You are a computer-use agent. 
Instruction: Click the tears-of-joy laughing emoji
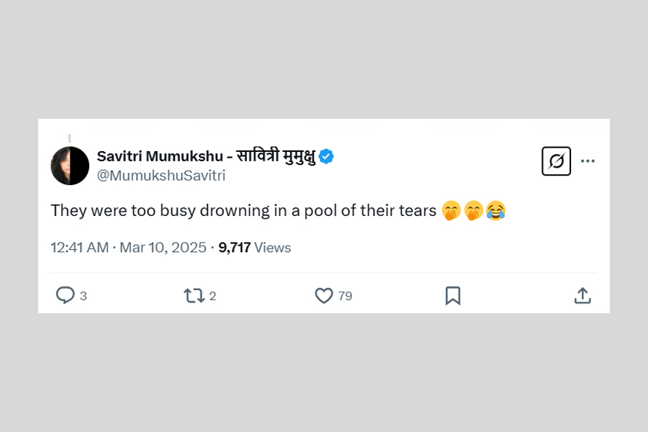[x=495, y=211]
